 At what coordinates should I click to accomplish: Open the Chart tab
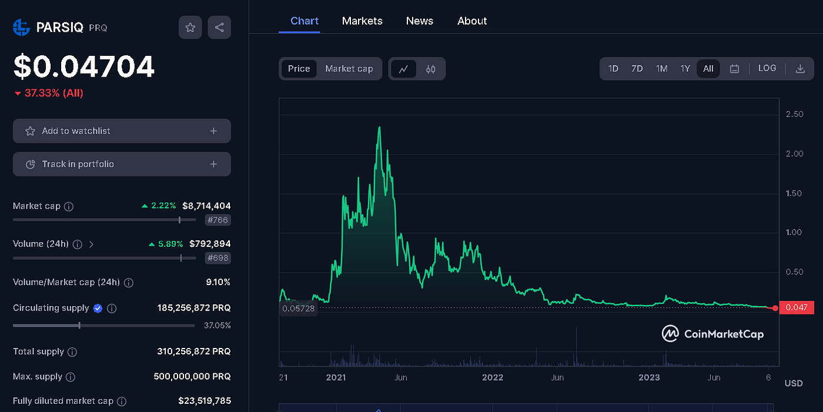[305, 21]
